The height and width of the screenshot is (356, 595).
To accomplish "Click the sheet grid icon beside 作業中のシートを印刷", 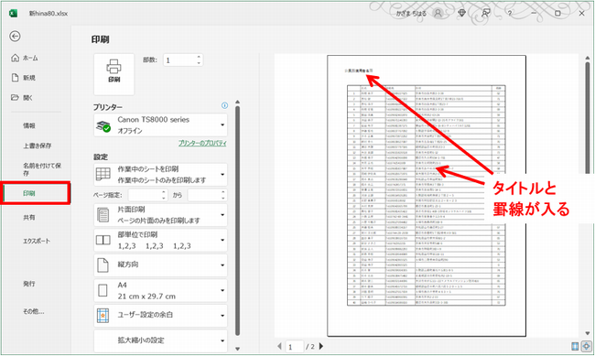I will click(x=103, y=174).
